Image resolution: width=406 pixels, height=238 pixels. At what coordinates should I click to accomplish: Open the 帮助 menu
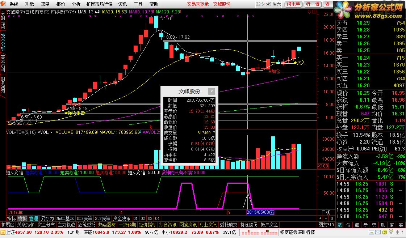(154, 4)
